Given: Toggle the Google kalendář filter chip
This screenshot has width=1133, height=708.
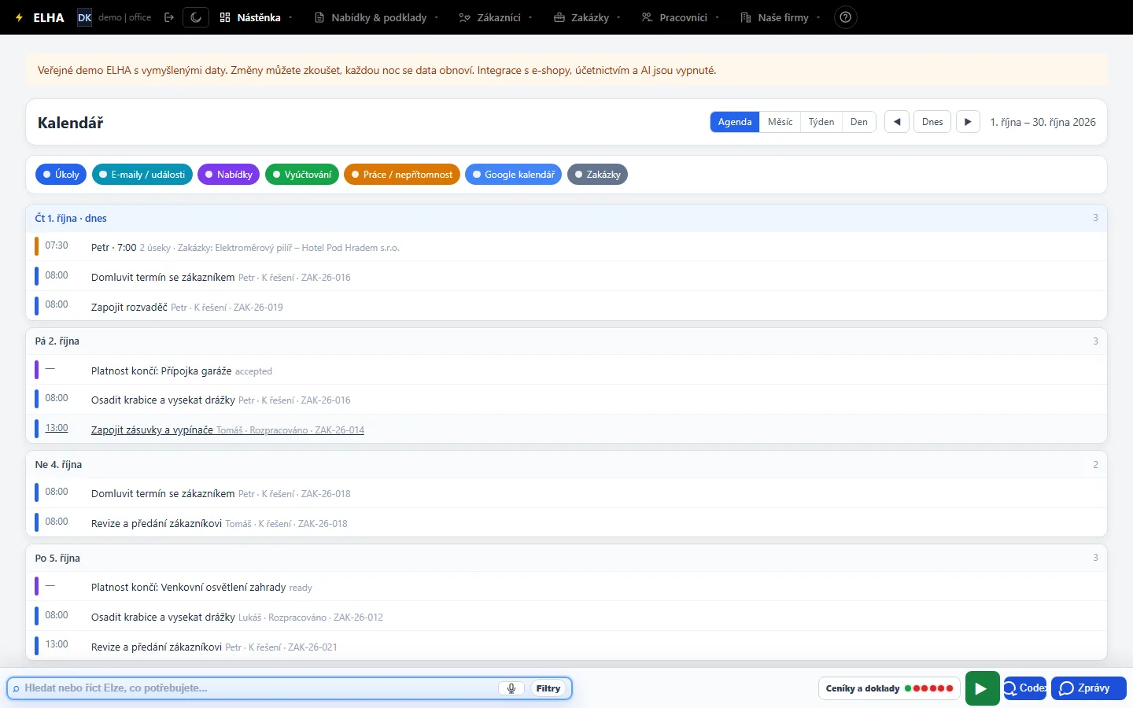Looking at the screenshot, I should 513,175.
